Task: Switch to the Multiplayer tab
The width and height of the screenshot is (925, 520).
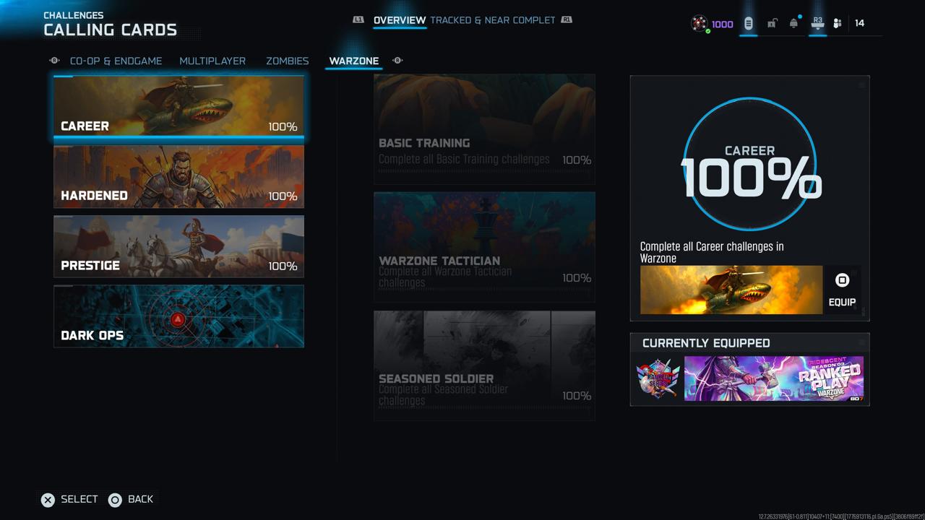Action: pyautogui.click(x=212, y=61)
